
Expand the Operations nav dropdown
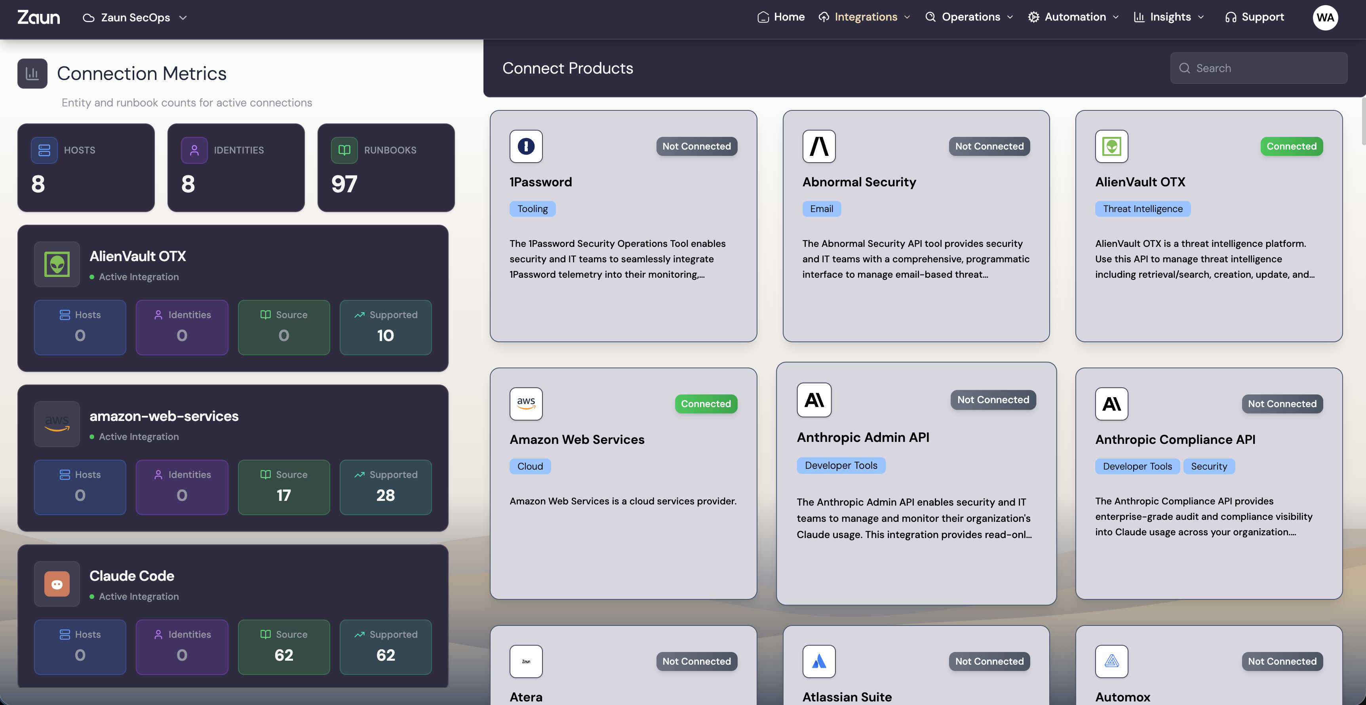pos(969,17)
